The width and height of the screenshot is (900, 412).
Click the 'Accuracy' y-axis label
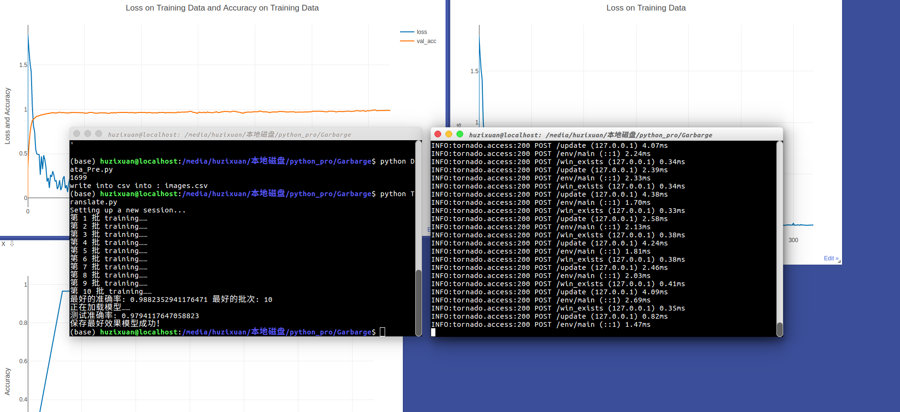pos(7,381)
